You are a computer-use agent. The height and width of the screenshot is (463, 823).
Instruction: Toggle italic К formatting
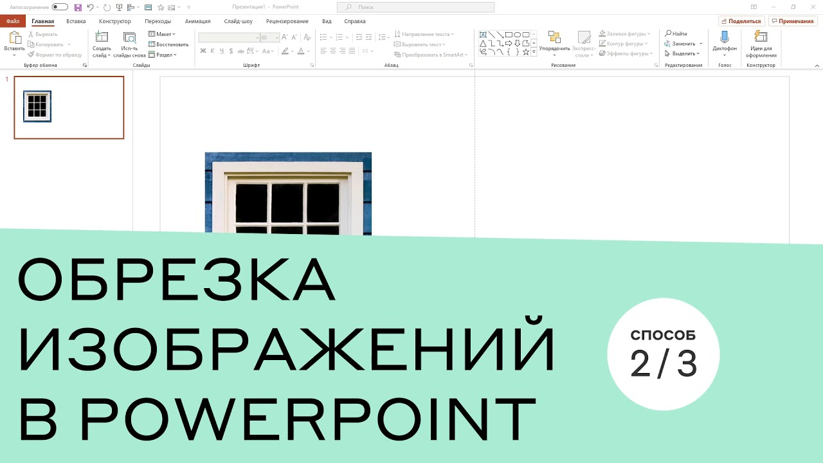(x=212, y=51)
